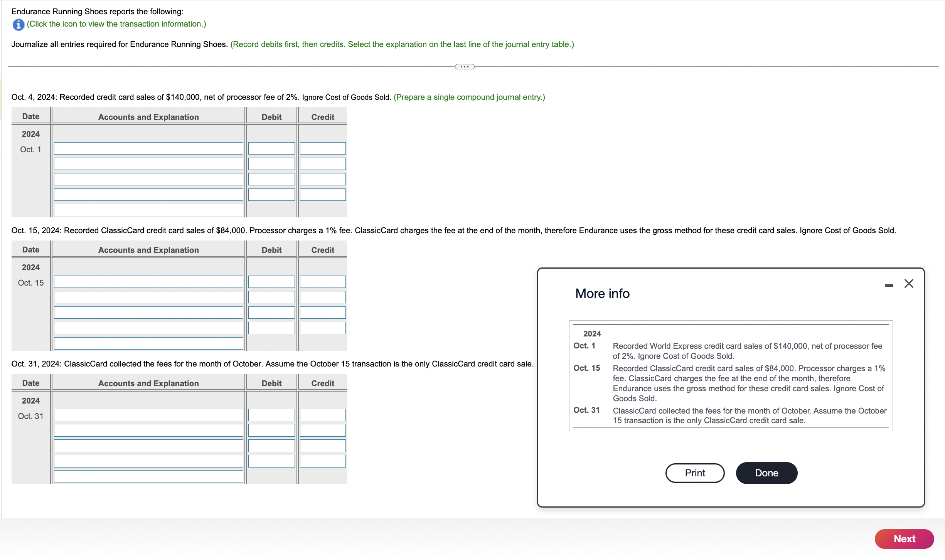Click first credit field for Oct. 15
Viewport: 945px width, 560px height.
pos(323,282)
